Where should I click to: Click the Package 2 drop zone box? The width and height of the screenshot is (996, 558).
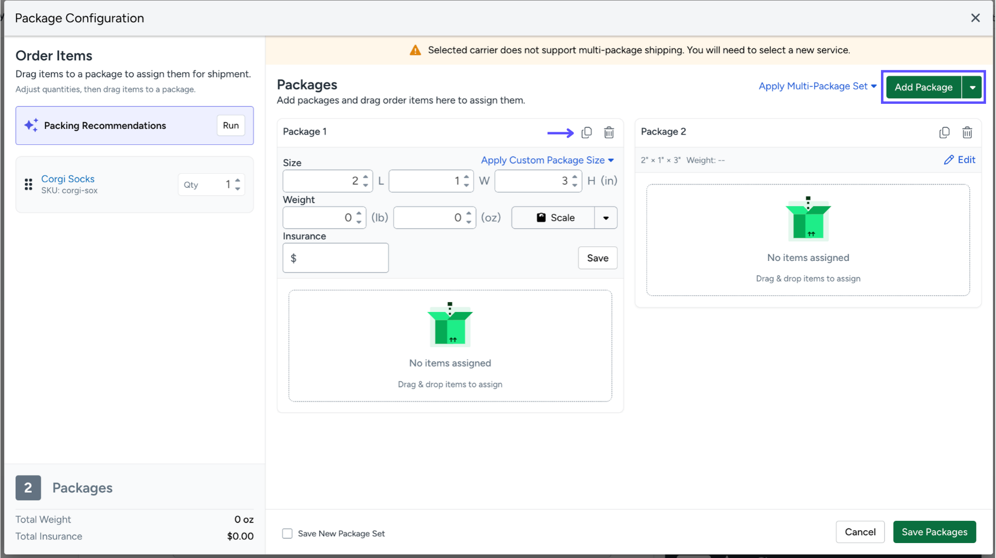pyautogui.click(x=808, y=240)
